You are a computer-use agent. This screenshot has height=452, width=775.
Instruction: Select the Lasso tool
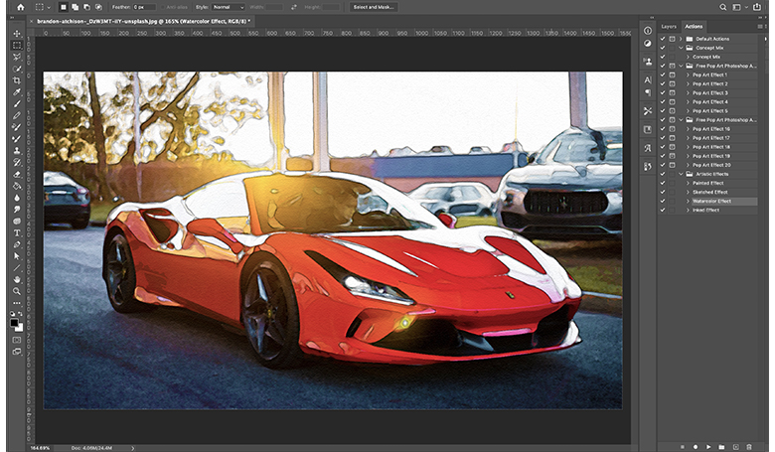click(17, 57)
